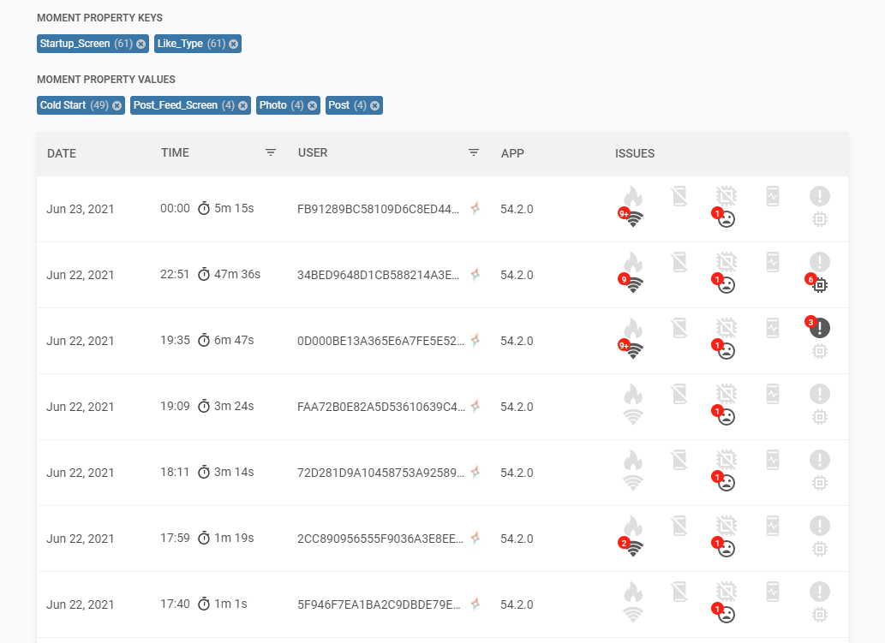Click the 6m 47s session duration

[x=234, y=341]
